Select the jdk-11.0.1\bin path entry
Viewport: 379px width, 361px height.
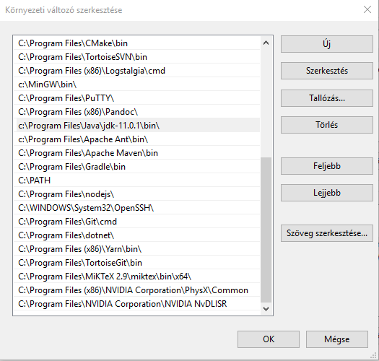pyautogui.click(x=137, y=126)
